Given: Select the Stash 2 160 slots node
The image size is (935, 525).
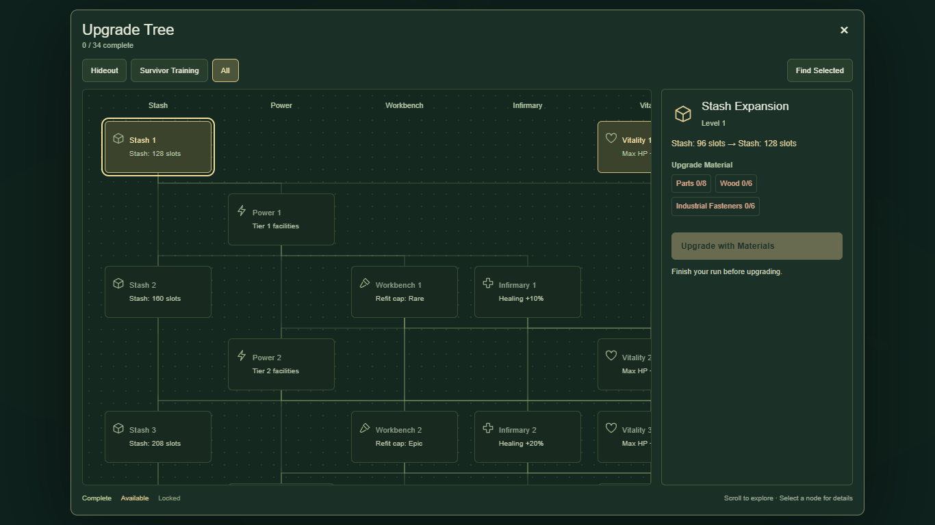Looking at the screenshot, I should tap(158, 292).
